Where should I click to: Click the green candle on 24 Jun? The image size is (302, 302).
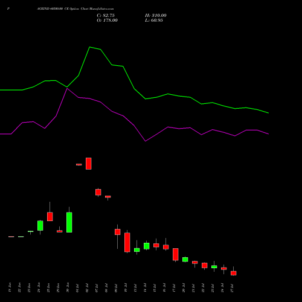coord(40,226)
